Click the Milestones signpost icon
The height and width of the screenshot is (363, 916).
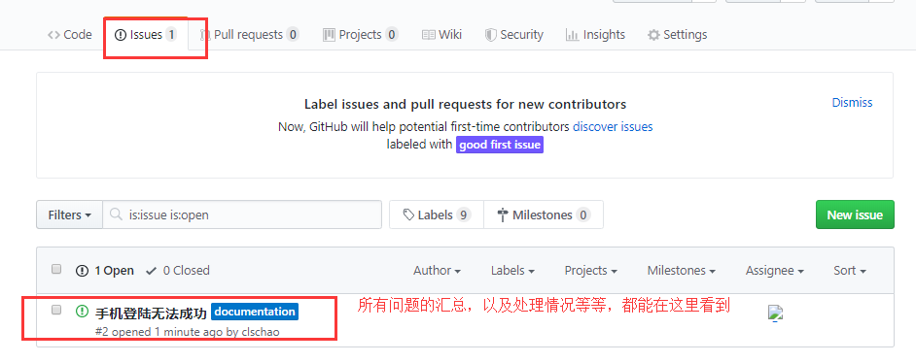503,215
